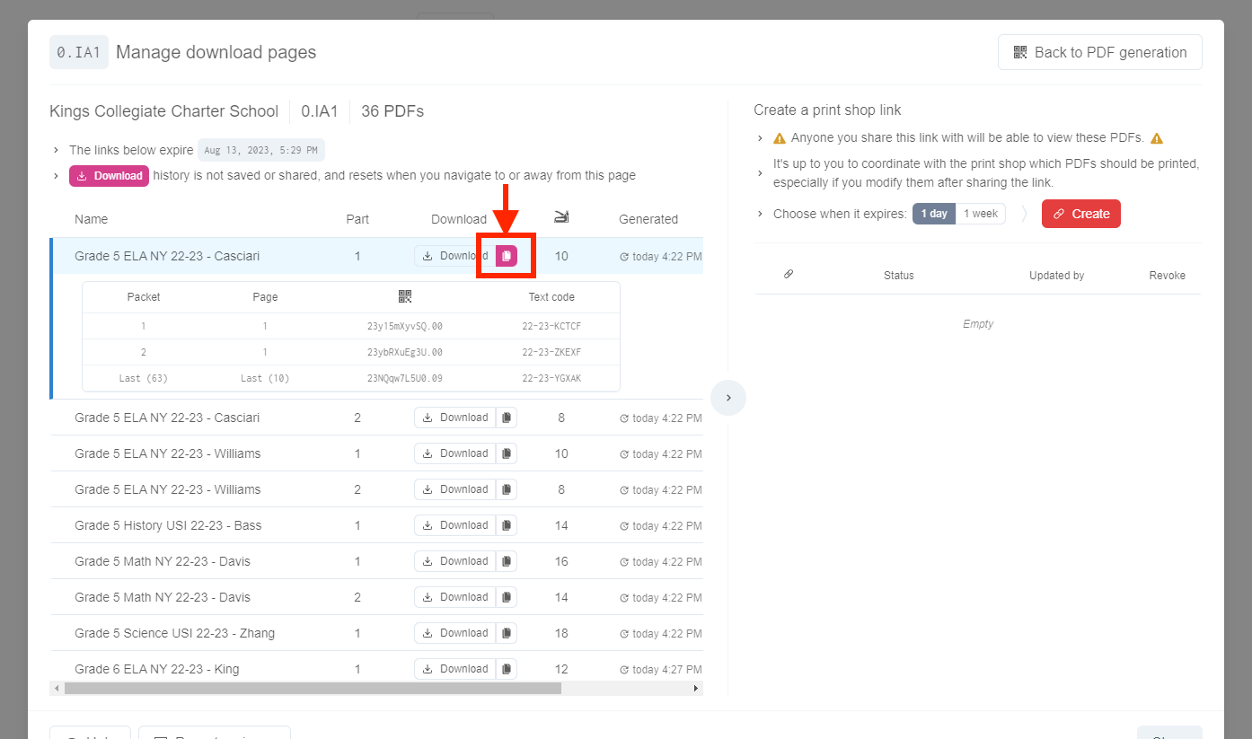Click the Status column header
This screenshot has height=739, width=1252.
pos(898,276)
